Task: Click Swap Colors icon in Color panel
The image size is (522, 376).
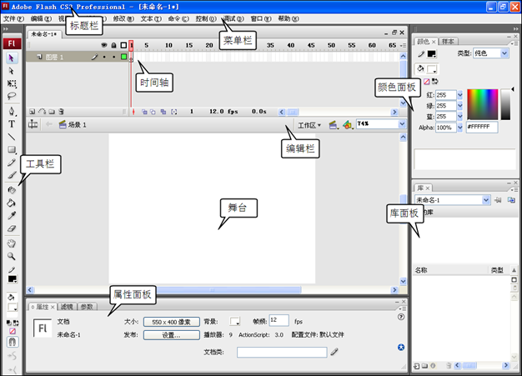Action: point(434,81)
